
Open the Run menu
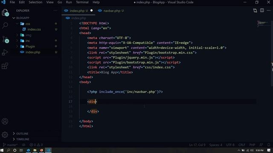(x=69, y=2)
